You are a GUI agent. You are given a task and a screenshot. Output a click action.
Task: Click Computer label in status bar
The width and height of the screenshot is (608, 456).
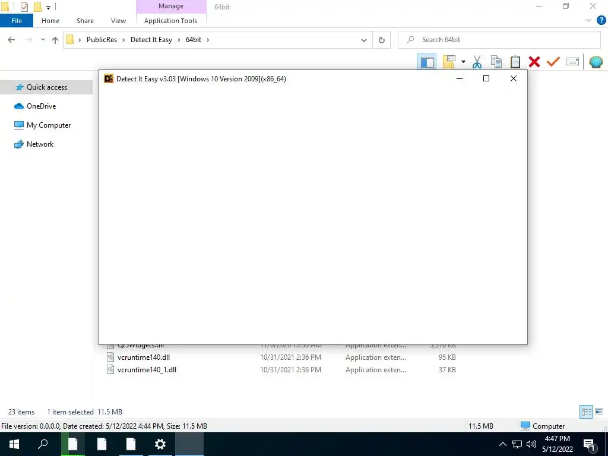(x=548, y=426)
